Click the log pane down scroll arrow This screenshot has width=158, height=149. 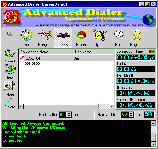[153, 144]
